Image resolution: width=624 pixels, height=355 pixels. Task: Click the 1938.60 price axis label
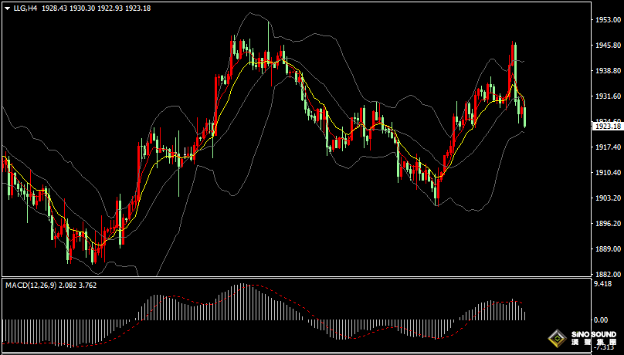point(607,71)
